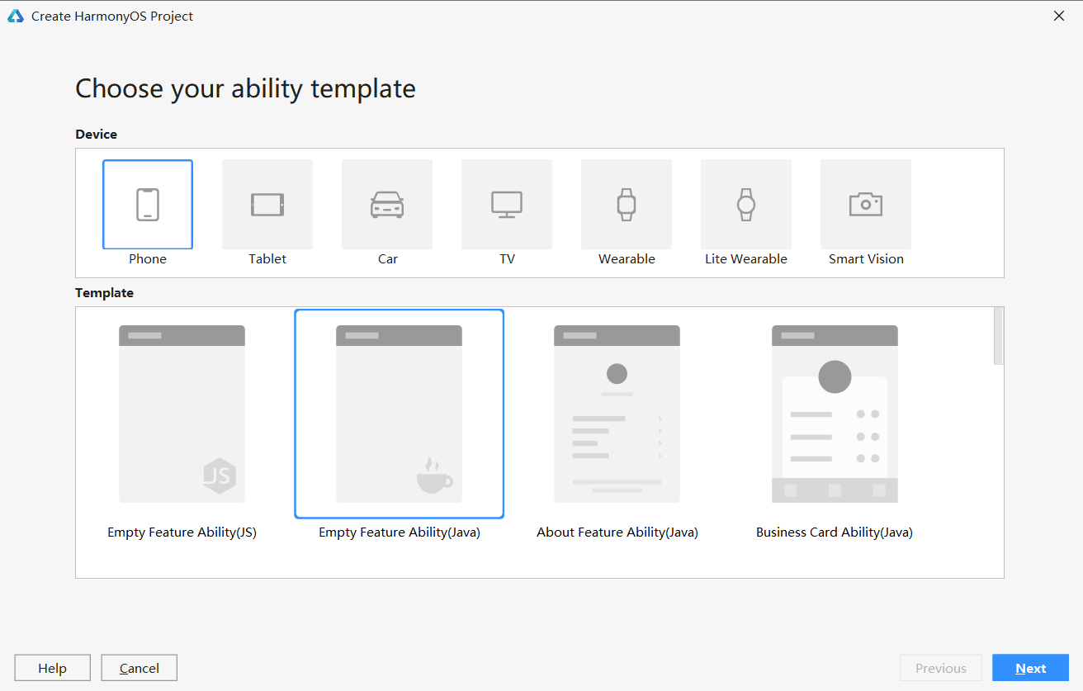
Task: Click the 'Lite Wearable' label text
Action: tap(746, 259)
